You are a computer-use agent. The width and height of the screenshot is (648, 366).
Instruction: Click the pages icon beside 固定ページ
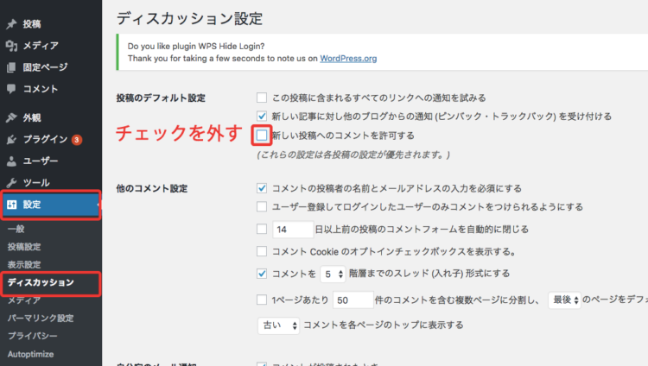tap(11, 66)
